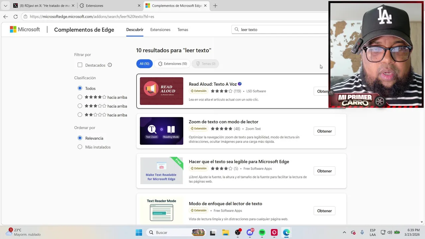The height and width of the screenshot is (239, 425).
Task: Select Relevancia sort option
Action: [80, 138]
